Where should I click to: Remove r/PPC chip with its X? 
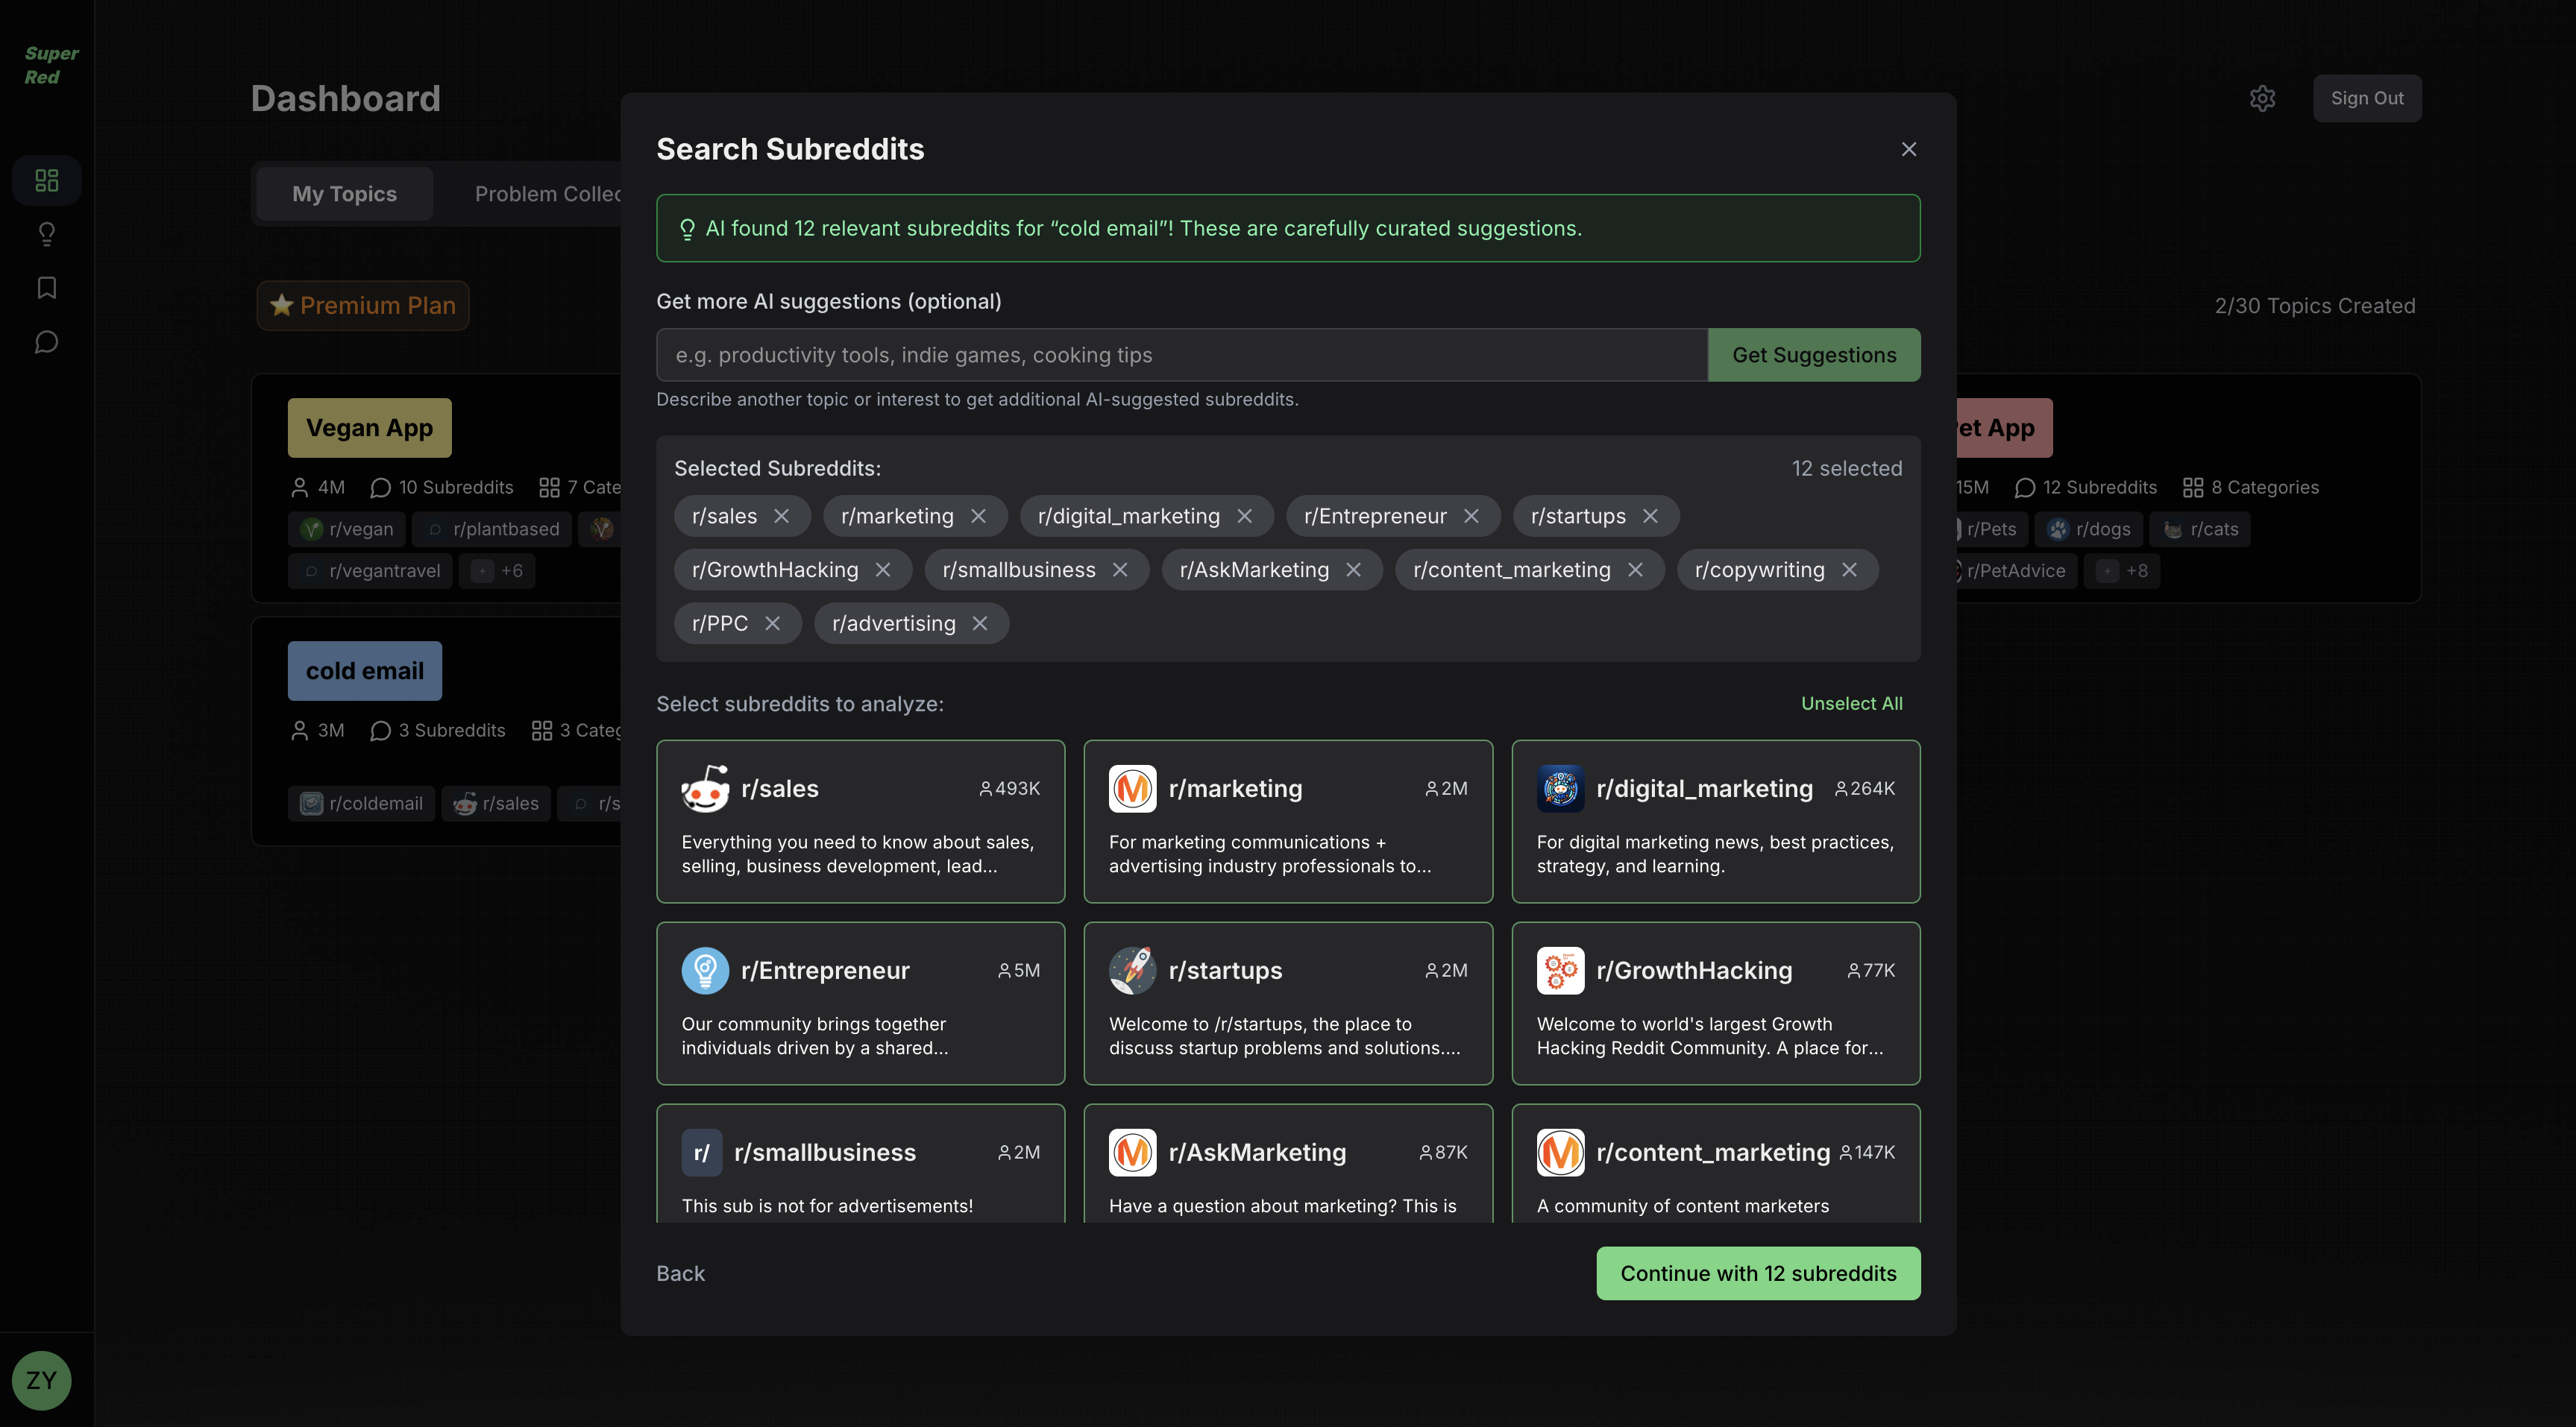coord(772,623)
